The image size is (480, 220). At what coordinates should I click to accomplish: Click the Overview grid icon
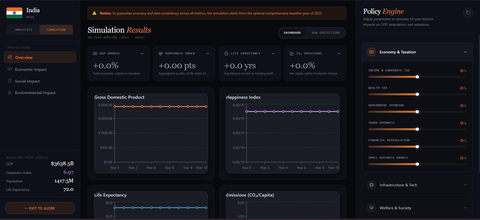(x=10, y=57)
